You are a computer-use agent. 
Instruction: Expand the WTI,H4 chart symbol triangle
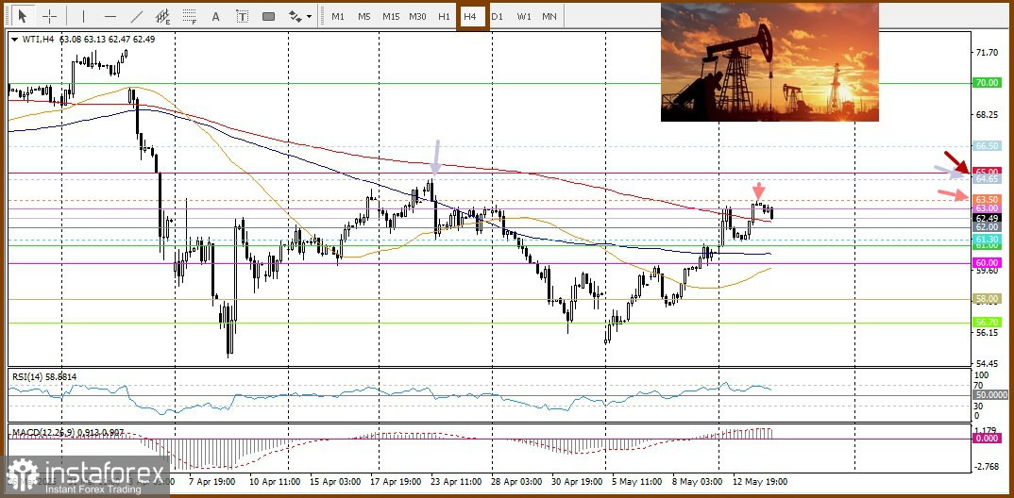(x=15, y=39)
